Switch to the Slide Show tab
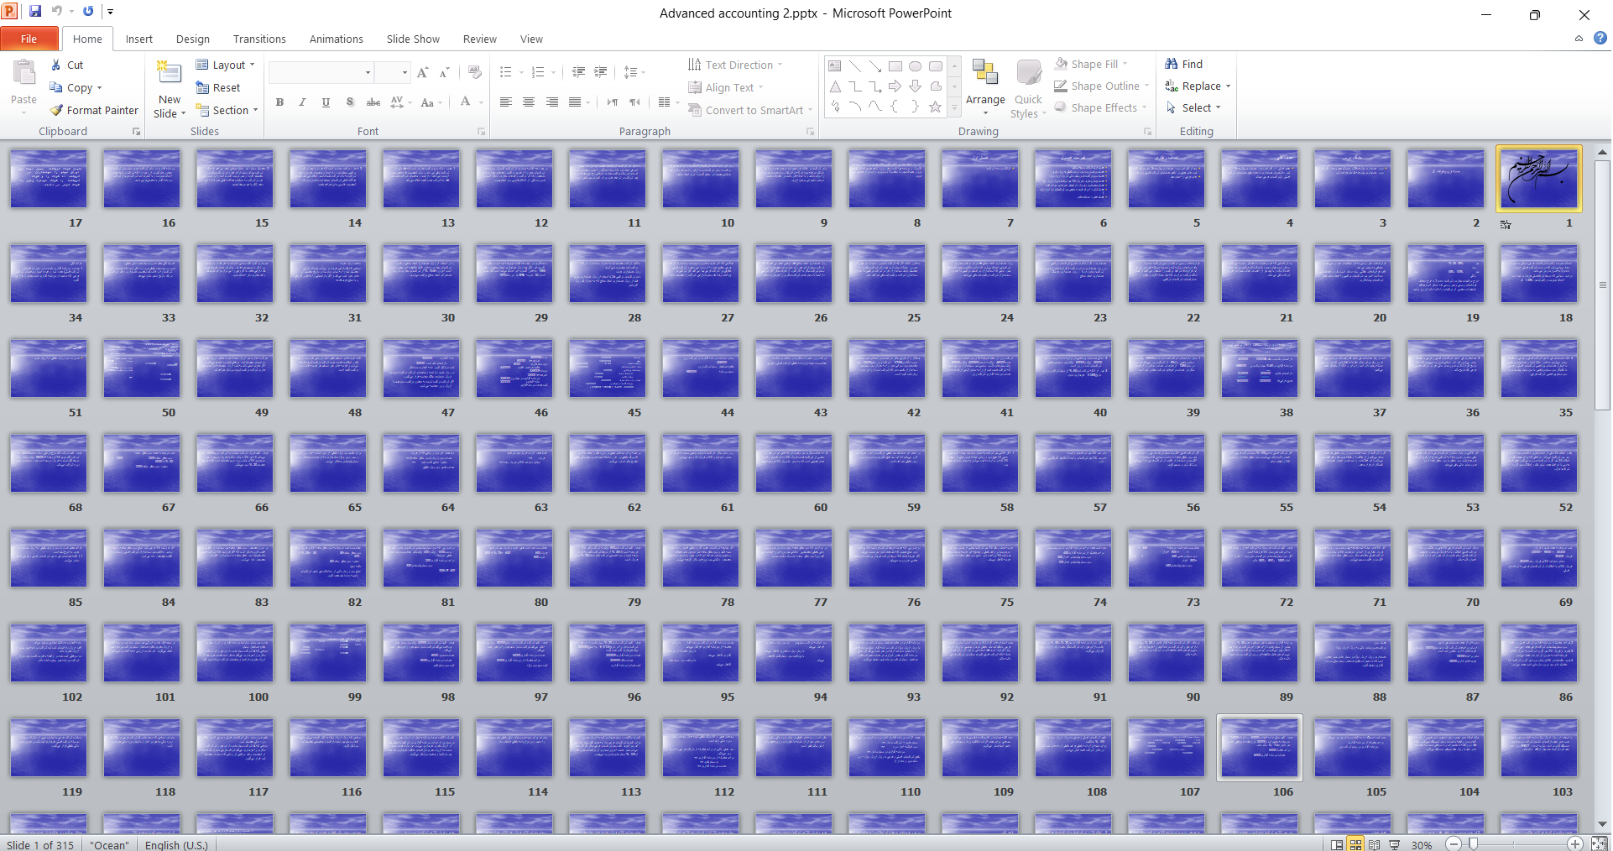Viewport: 1613px width, 851px height. point(413,39)
